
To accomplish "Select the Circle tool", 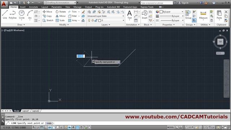I will [22, 14].
